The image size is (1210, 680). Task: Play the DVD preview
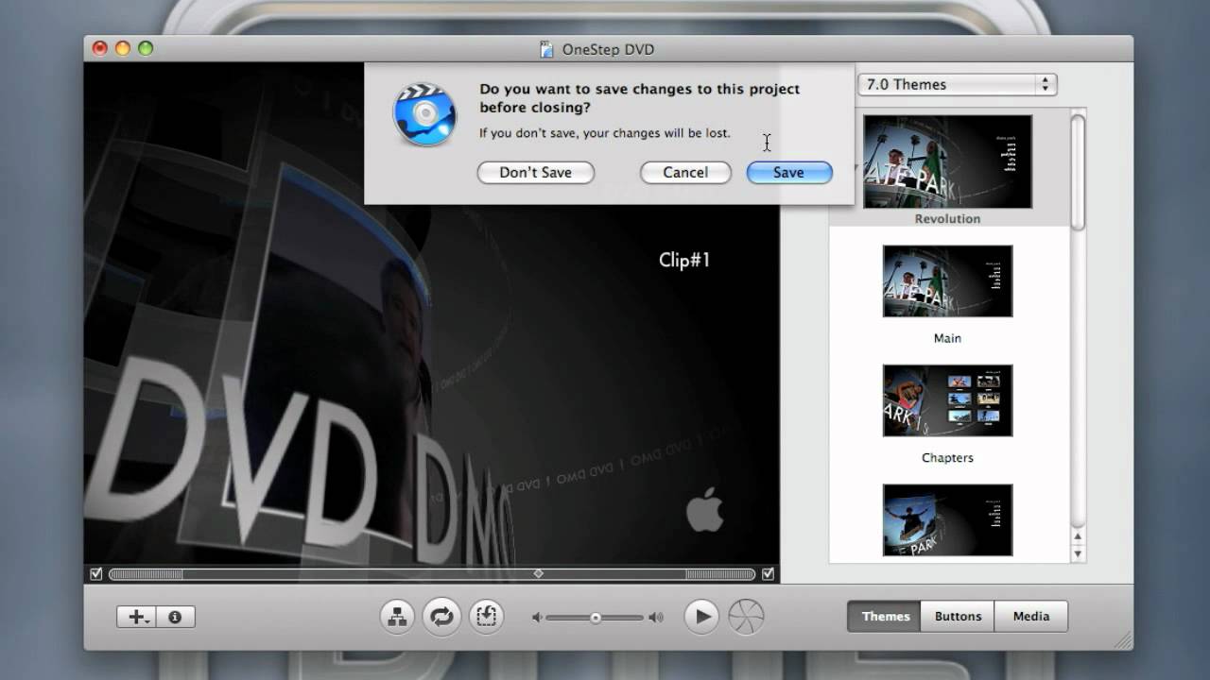[701, 617]
